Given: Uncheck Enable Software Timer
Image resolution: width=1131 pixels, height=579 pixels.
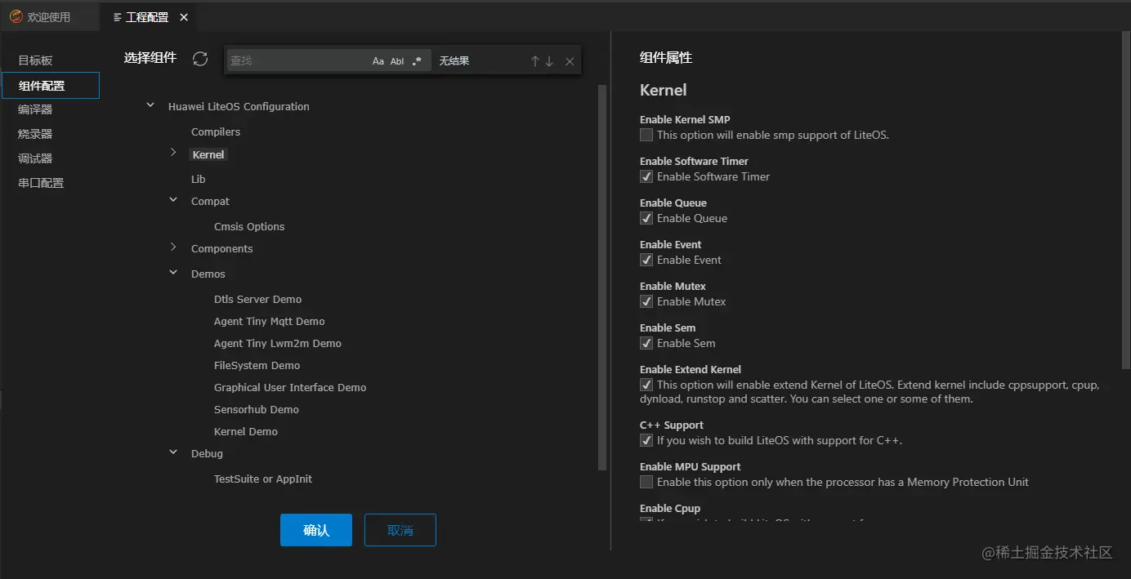Looking at the screenshot, I should [x=646, y=176].
